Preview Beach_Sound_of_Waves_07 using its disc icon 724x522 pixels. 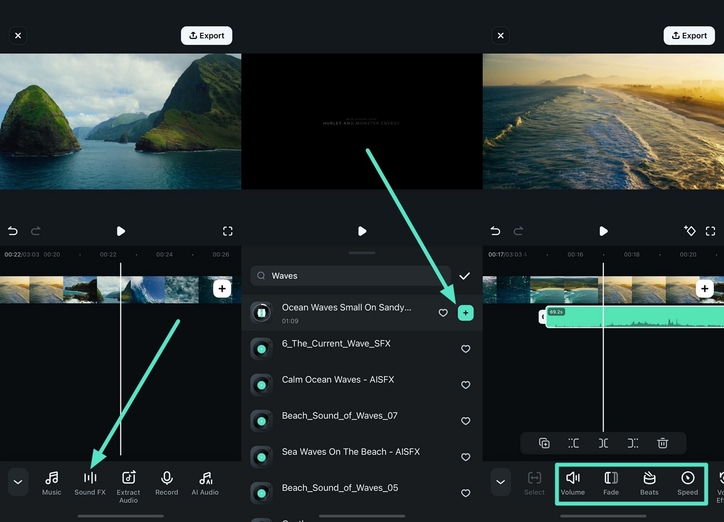[261, 421]
